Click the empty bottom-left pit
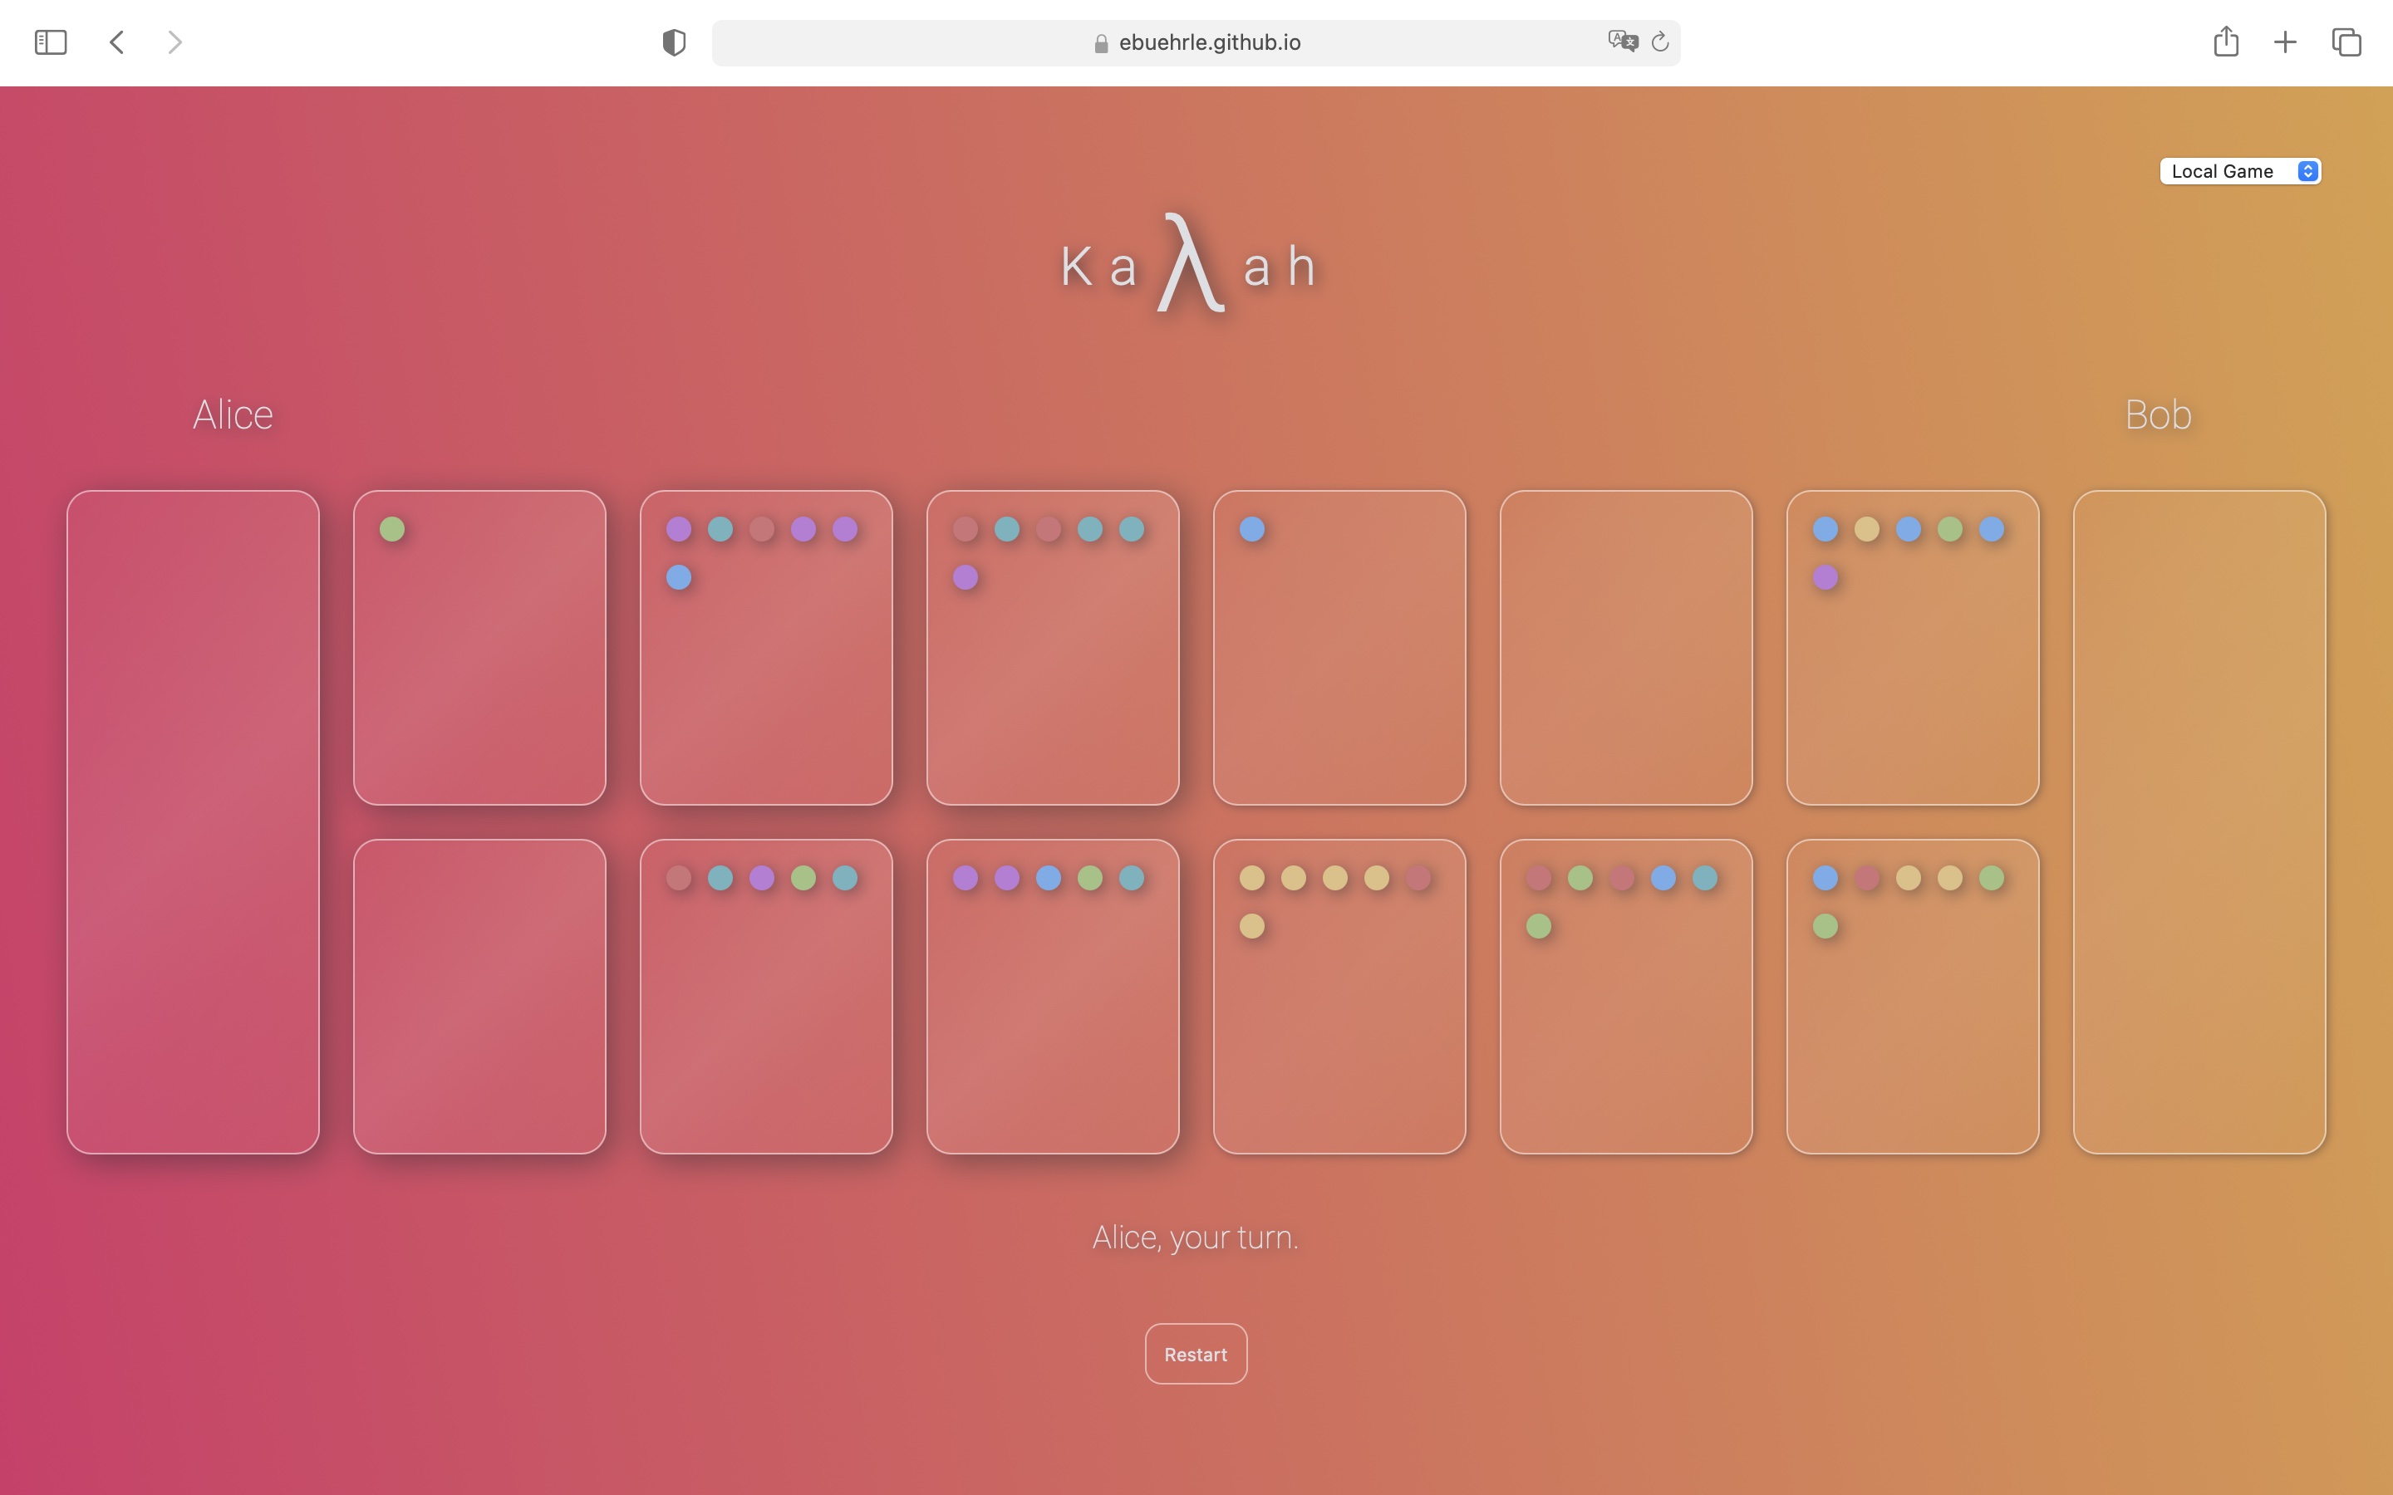2393x1495 pixels. [479, 996]
